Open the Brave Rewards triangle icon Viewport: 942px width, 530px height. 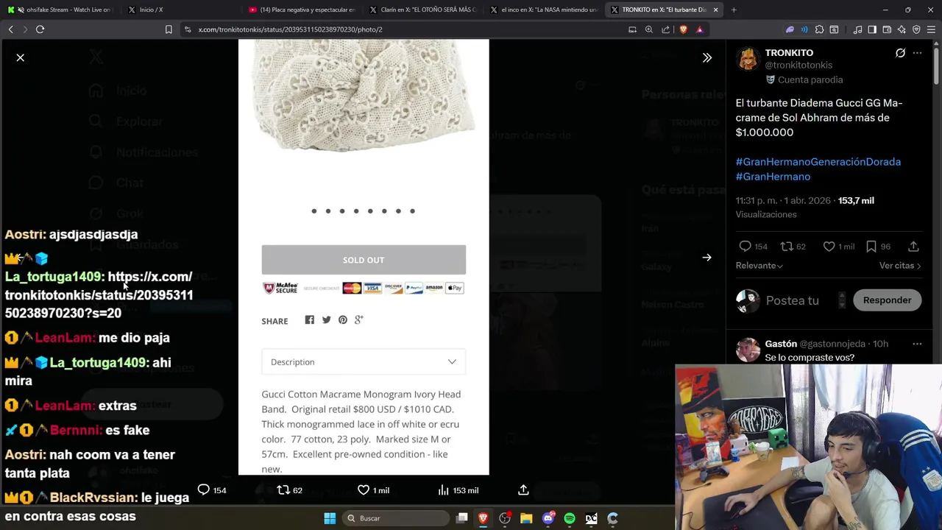click(700, 29)
